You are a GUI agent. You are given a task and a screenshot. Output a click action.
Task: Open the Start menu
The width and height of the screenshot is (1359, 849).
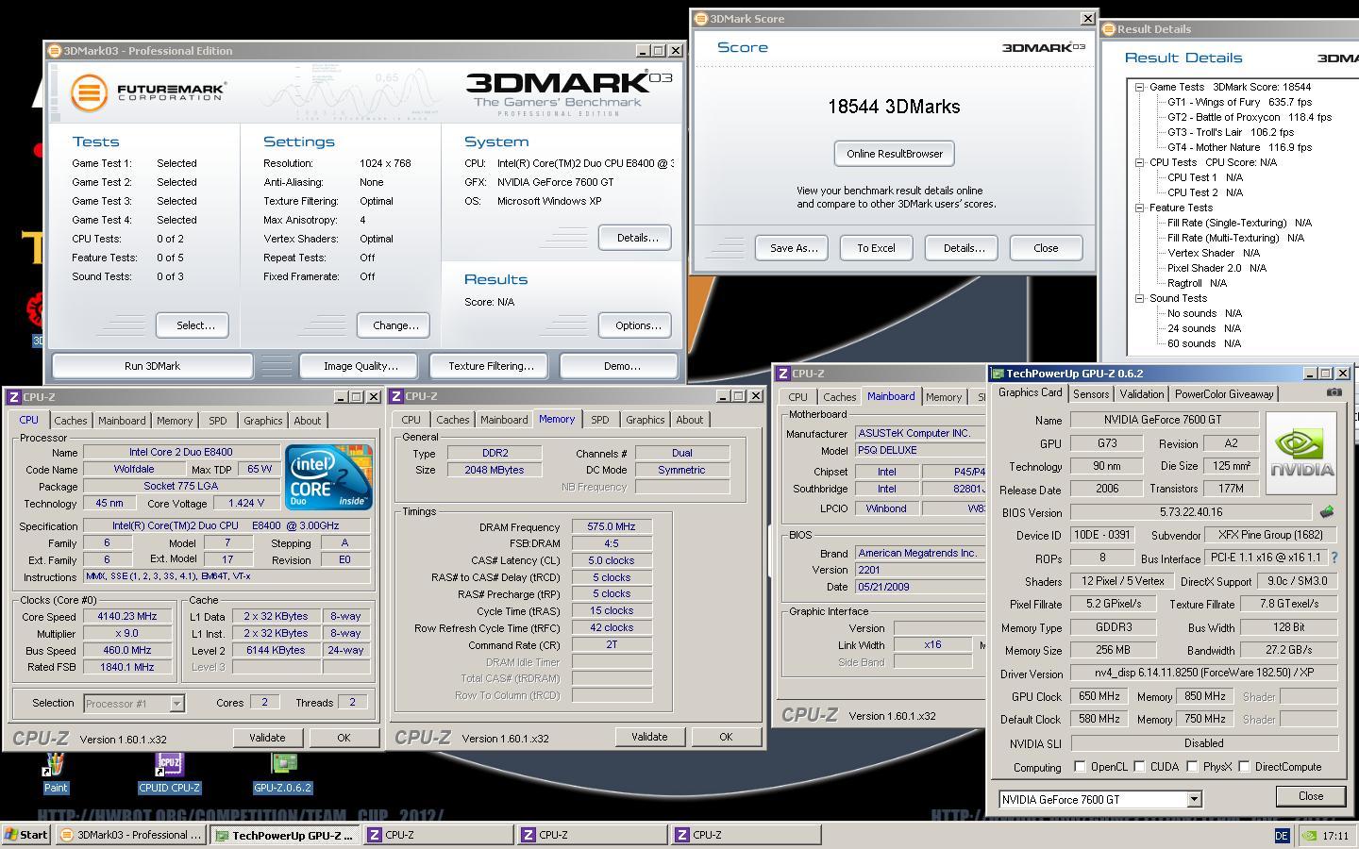point(26,835)
